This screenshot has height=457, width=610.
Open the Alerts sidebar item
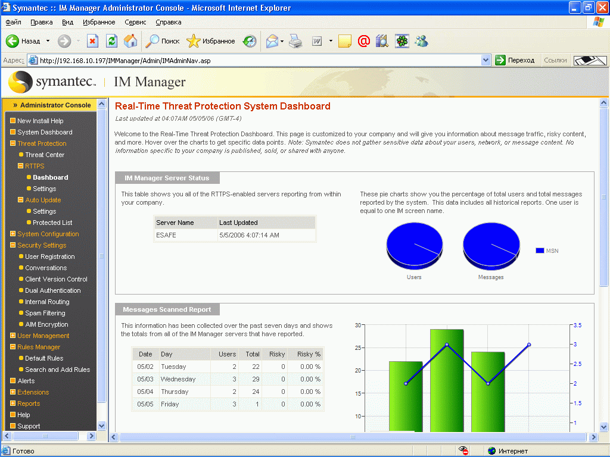coord(26,381)
